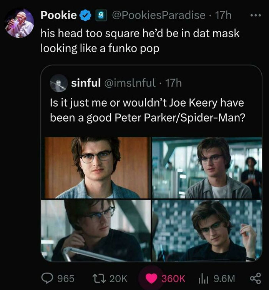Unlike the post via the pink heart
This screenshot has width=269, height=290.
151,278
